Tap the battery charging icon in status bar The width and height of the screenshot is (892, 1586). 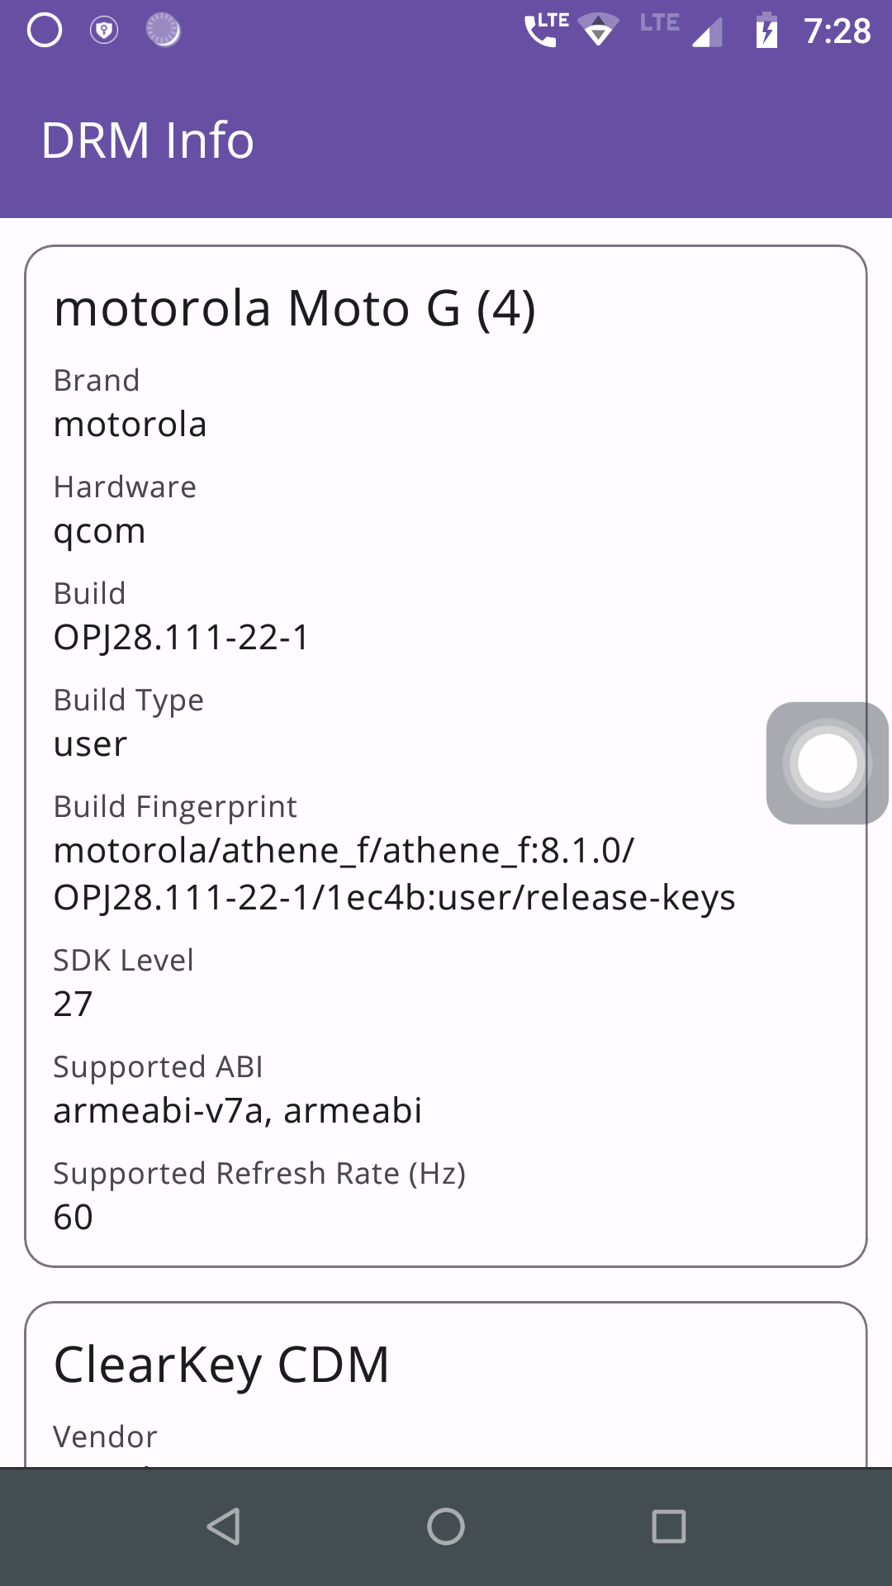[x=766, y=31]
